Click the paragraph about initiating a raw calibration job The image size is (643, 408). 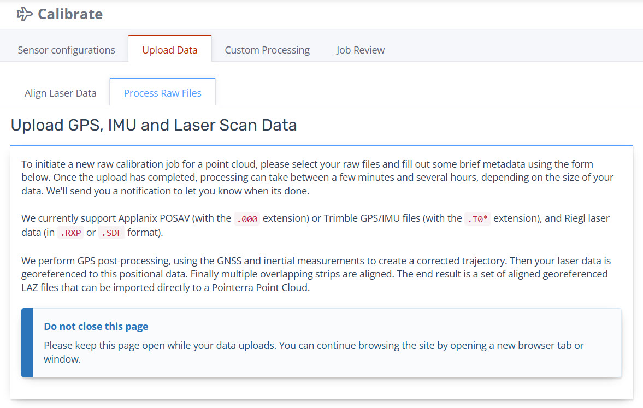pyautogui.click(x=317, y=178)
